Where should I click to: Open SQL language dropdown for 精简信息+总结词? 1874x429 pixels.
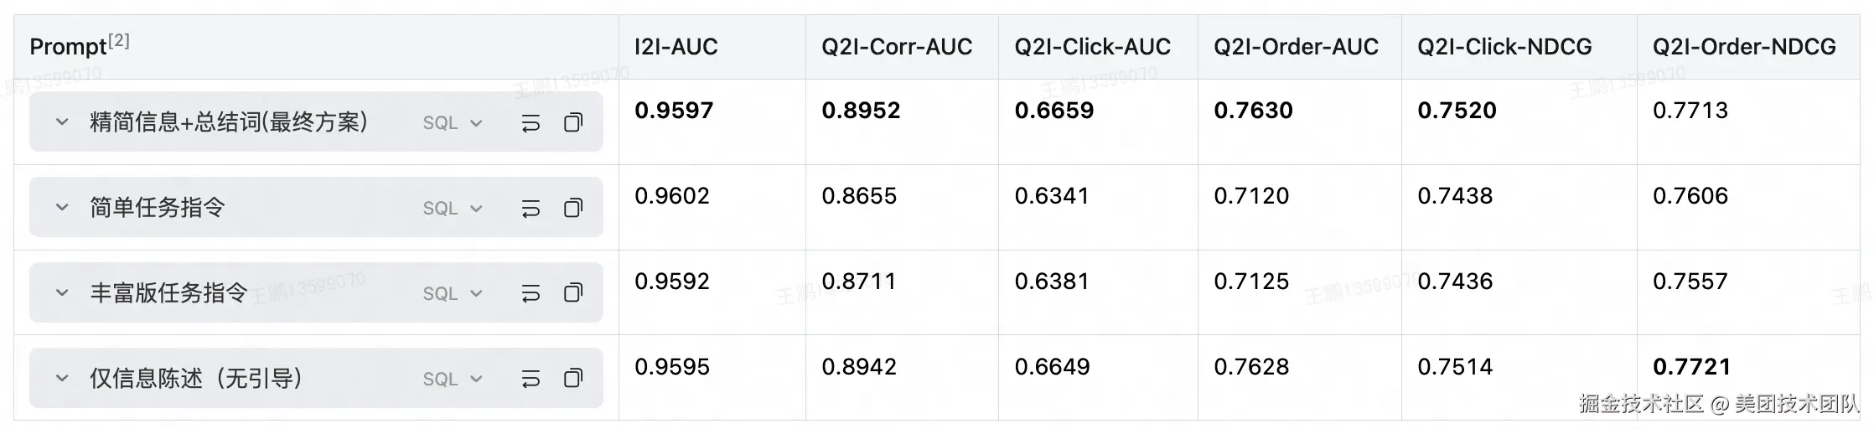[453, 123]
